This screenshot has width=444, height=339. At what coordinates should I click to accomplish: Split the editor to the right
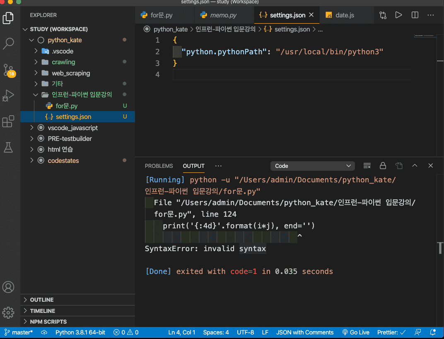pos(415,15)
